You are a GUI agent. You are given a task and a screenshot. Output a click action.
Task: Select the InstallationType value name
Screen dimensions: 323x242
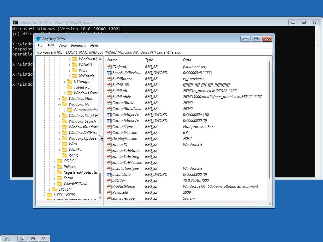[x=126, y=168]
